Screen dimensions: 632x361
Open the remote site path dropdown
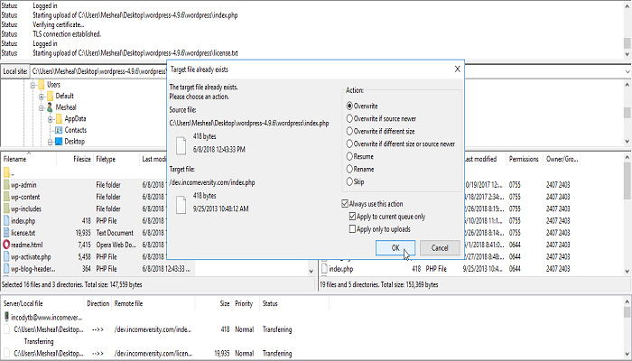click(x=627, y=71)
